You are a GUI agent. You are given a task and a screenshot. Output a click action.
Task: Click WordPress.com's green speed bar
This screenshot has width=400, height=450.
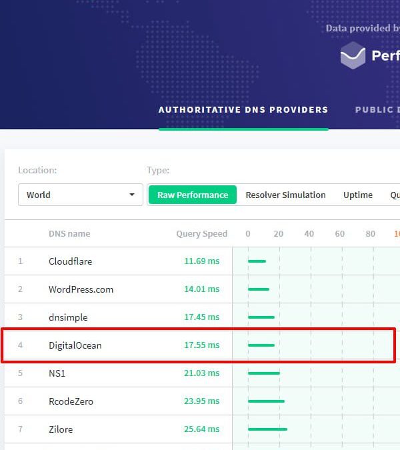pos(259,289)
